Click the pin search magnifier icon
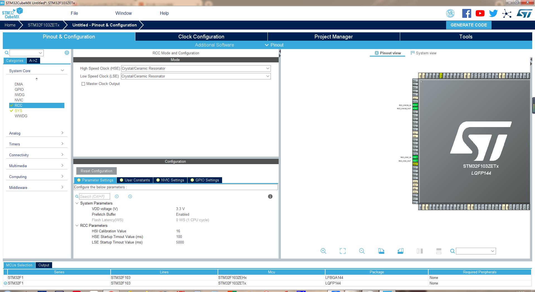535x292 pixels. 453,251
